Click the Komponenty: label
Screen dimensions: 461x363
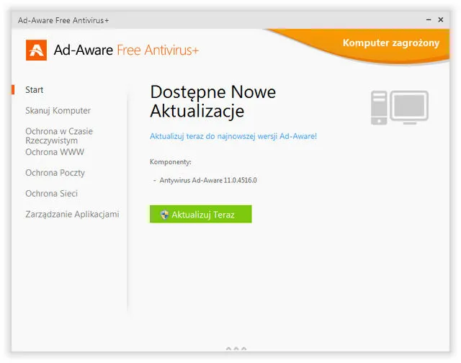click(171, 162)
